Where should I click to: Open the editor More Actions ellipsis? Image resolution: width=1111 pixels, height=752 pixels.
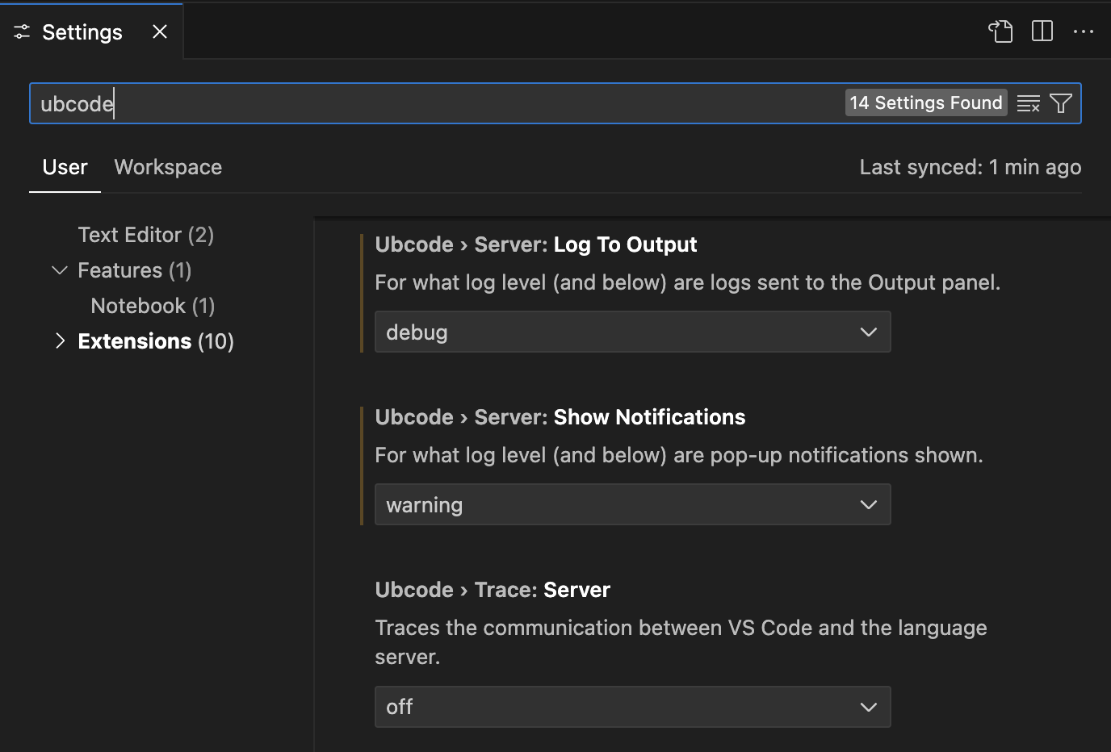pos(1084,31)
